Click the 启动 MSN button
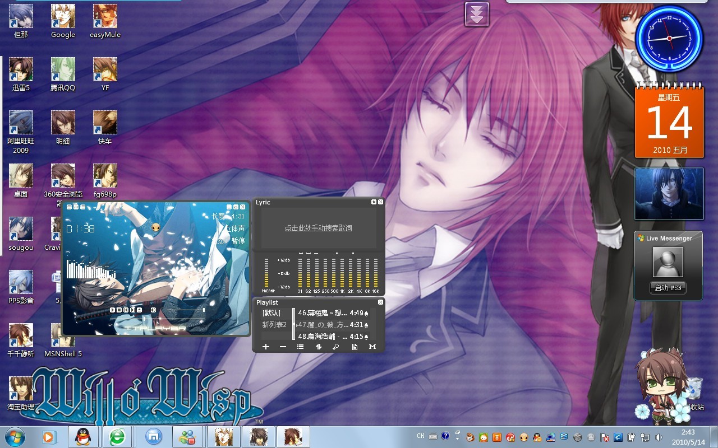Screen dimensions: 718x448 point(668,288)
